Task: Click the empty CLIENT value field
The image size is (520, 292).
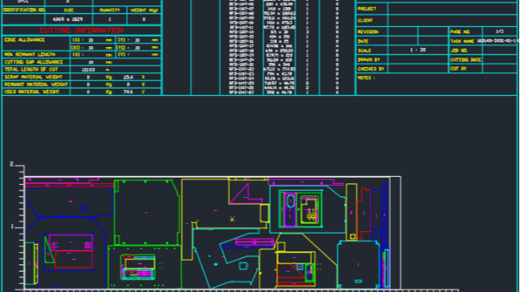Action: pos(452,20)
